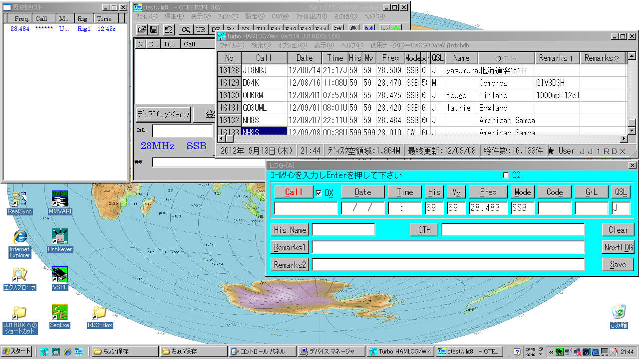Click the Clear button in LOG-[A]
The height and width of the screenshot is (359, 639).
[x=618, y=230]
